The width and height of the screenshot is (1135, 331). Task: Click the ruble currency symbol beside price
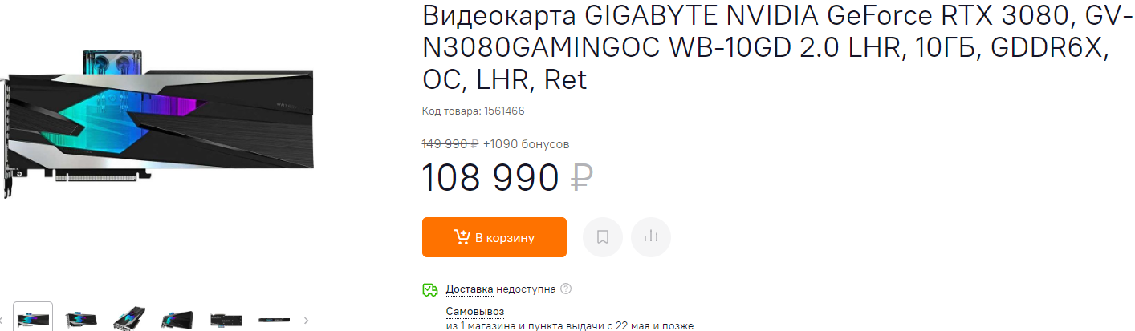click(581, 177)
